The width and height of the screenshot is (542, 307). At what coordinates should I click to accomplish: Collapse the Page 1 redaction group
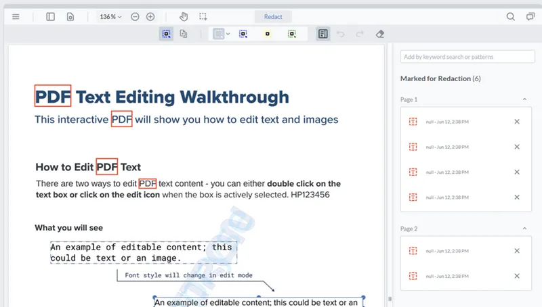(x=524, y=99)
